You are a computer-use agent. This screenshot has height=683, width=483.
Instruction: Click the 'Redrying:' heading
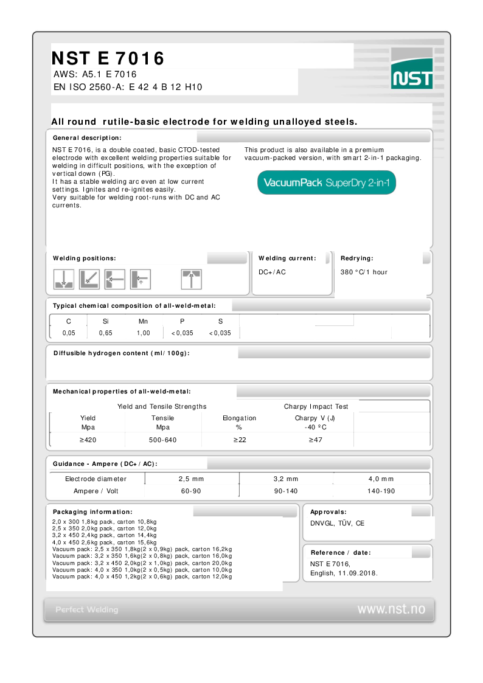point(356,258)
